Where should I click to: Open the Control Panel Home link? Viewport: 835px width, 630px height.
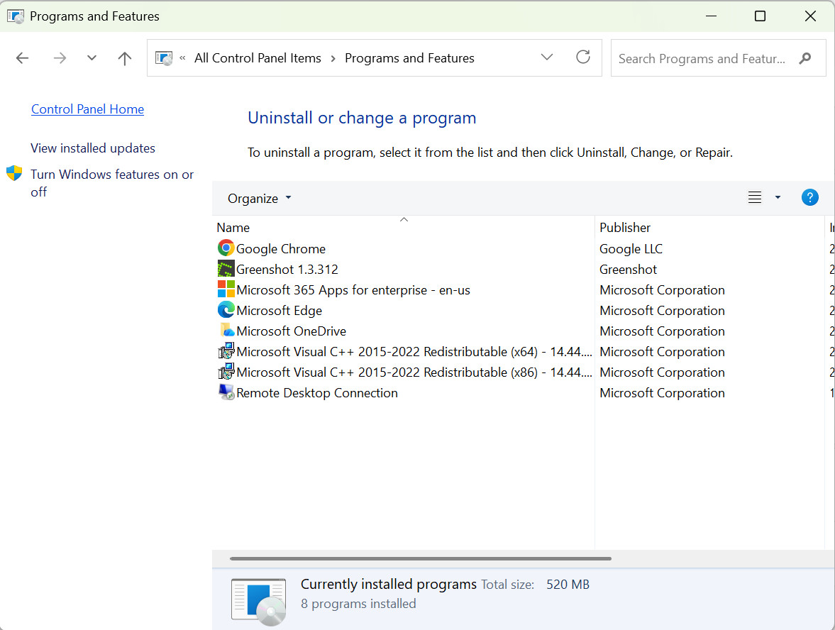pyautogui.click(x=87, y=109)
